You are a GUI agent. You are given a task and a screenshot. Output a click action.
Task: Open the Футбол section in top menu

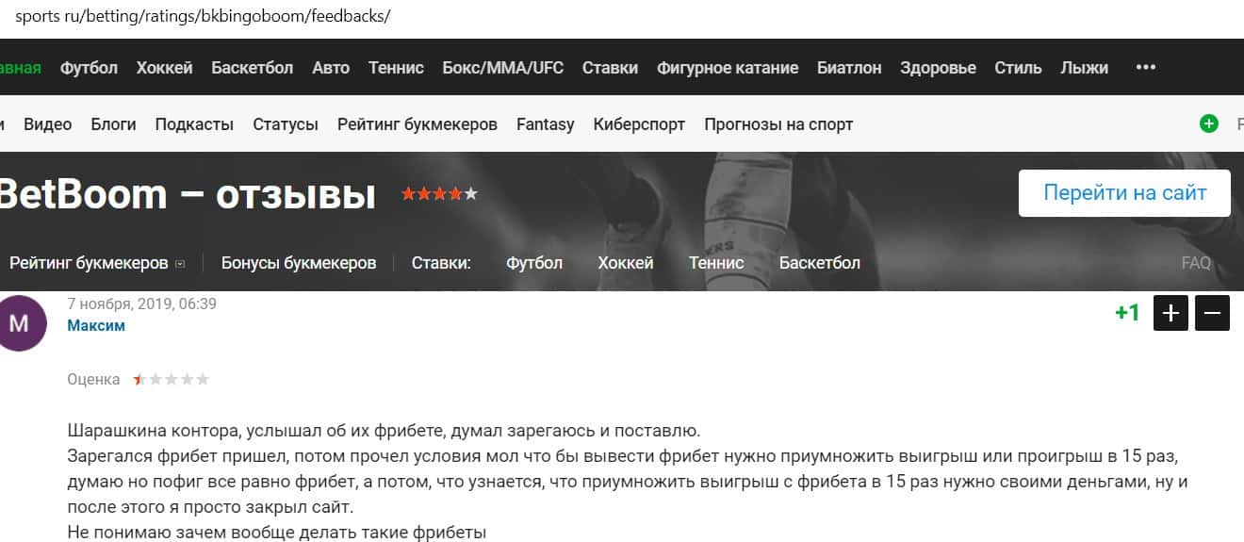89,68
